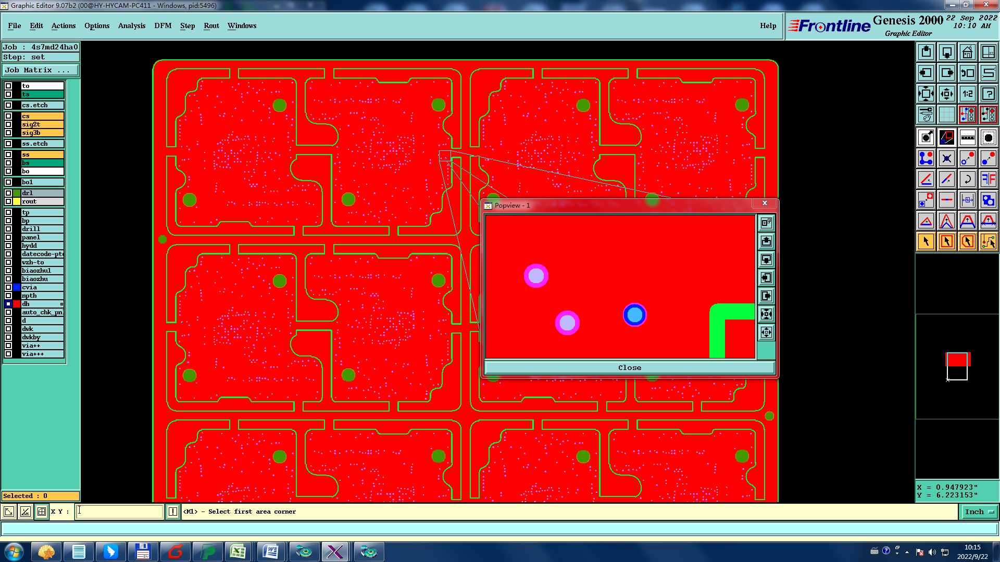Open the question mark info icon
1000x562 pixels.
tap(988, 94)
